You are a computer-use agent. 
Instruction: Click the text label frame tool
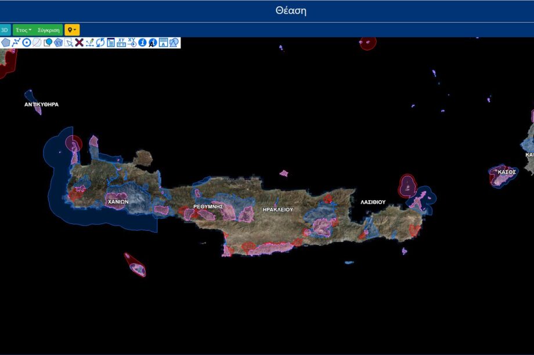coord(163,42)
